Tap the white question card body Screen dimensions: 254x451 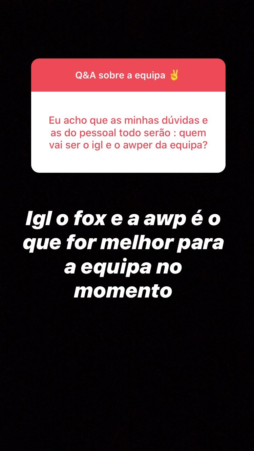coord(128,132)
